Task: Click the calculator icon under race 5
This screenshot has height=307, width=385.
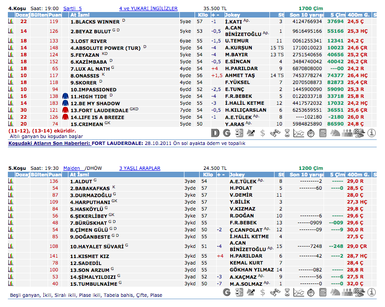Action: (x=323, y=292)
